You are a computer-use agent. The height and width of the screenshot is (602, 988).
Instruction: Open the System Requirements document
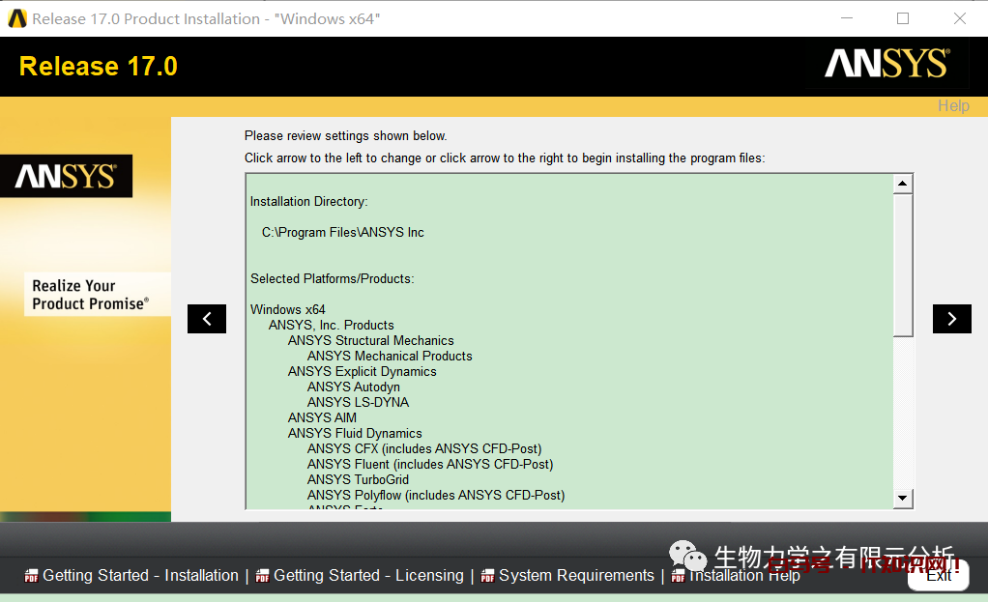(576, 576)
